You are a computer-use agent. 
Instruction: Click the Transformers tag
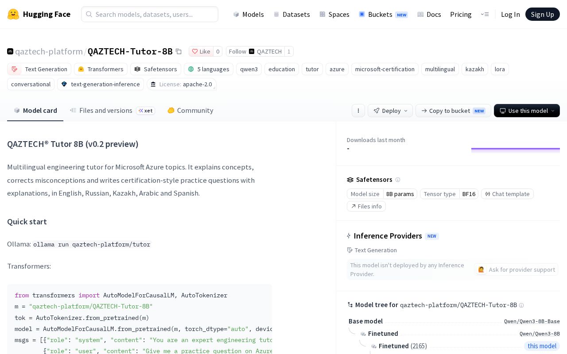[101, 69]
